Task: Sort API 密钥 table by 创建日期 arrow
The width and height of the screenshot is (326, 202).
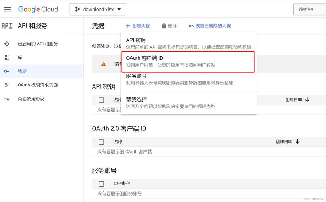Action: [x=307, y=100]
